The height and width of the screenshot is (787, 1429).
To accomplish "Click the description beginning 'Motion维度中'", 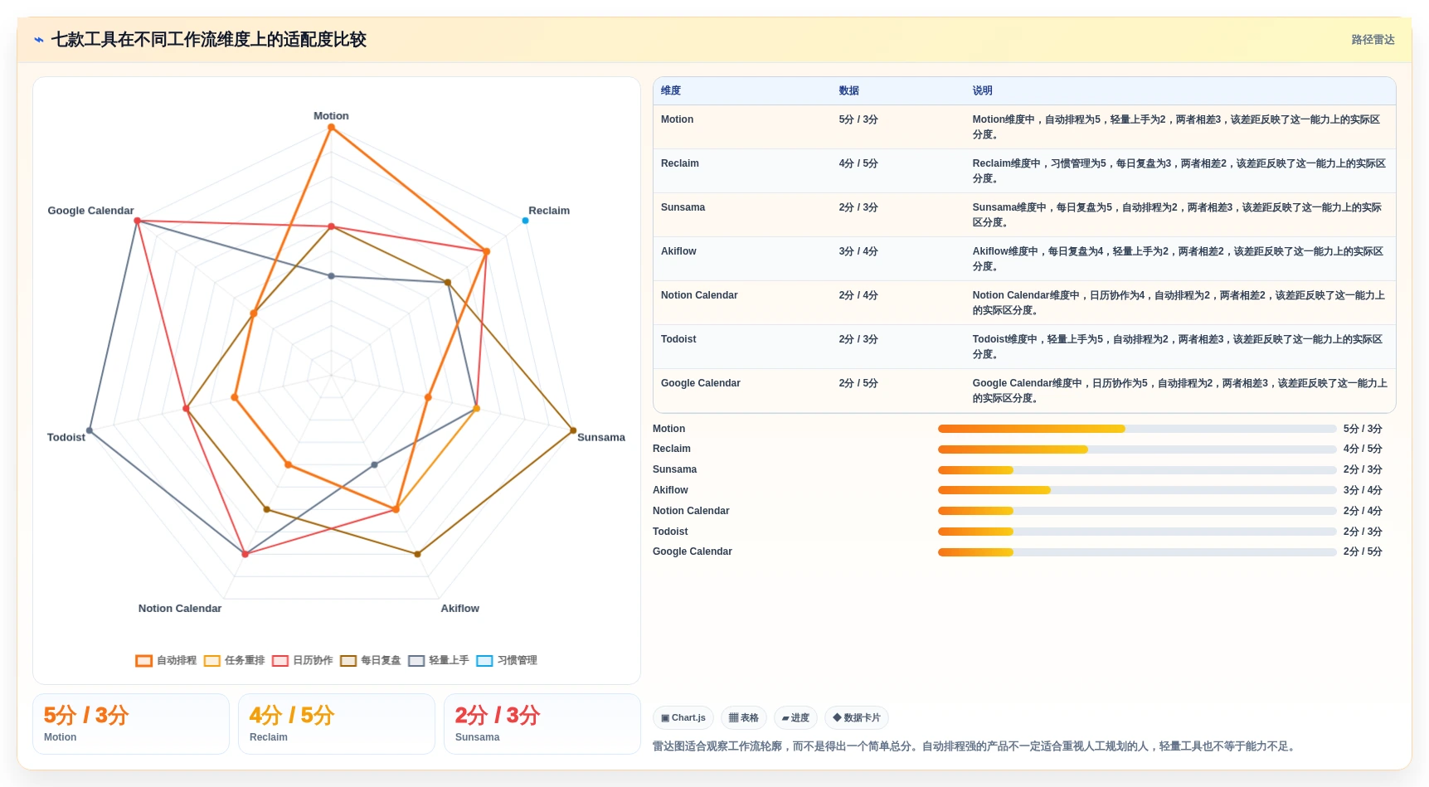I will pyautogui.click(x=1177, y=127).
